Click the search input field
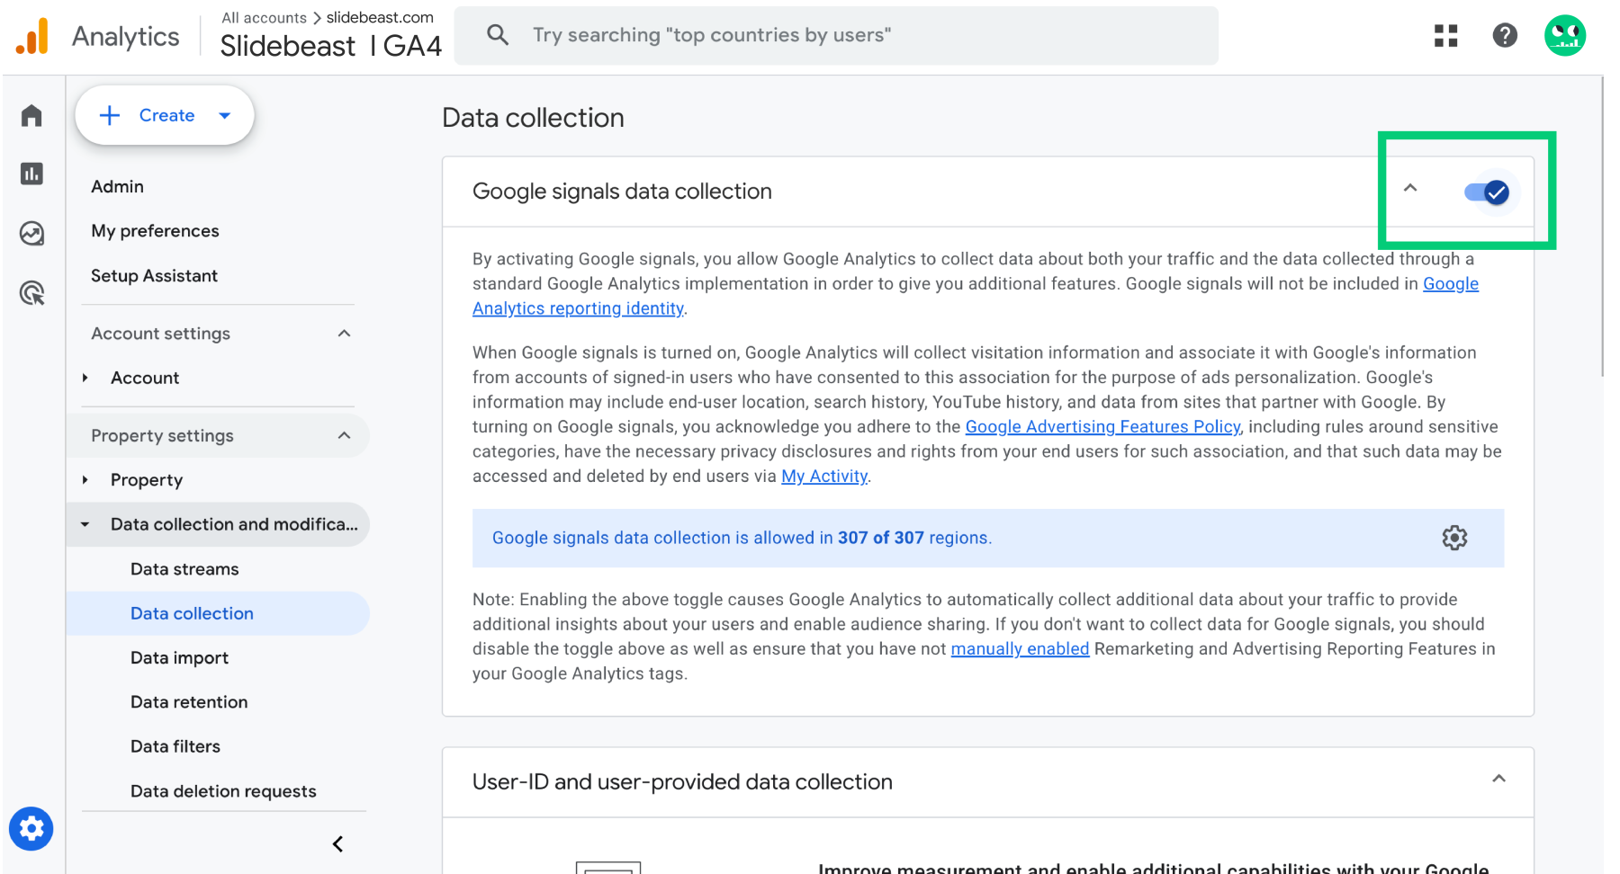Viewport: 1620px width, 874px height. point(836,35)
